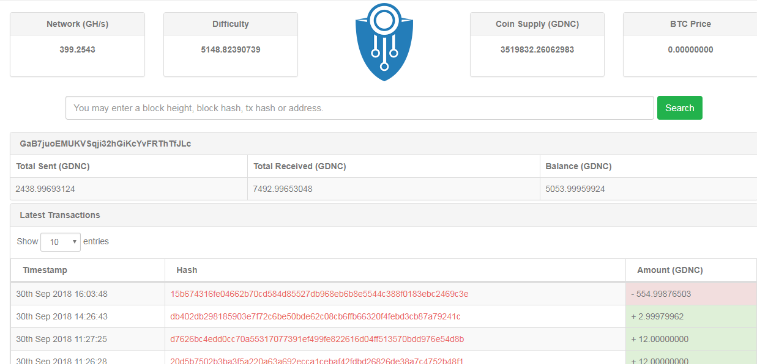Select Total Sent value 2438.99693124
This screenshot has width=757, height=364.
45,189
